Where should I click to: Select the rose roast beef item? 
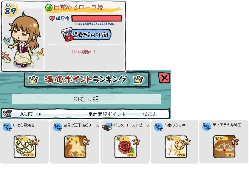tap(126, 147)
